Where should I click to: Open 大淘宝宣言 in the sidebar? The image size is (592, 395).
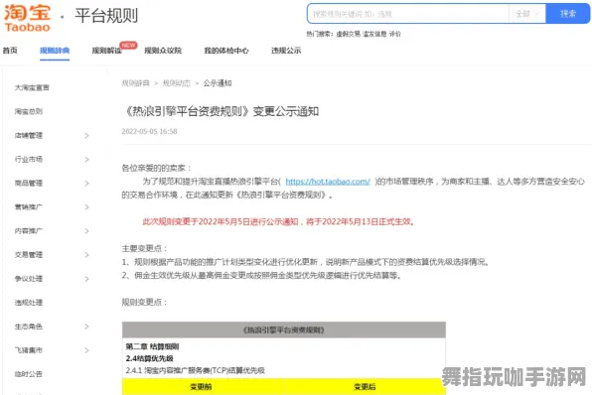32,87
